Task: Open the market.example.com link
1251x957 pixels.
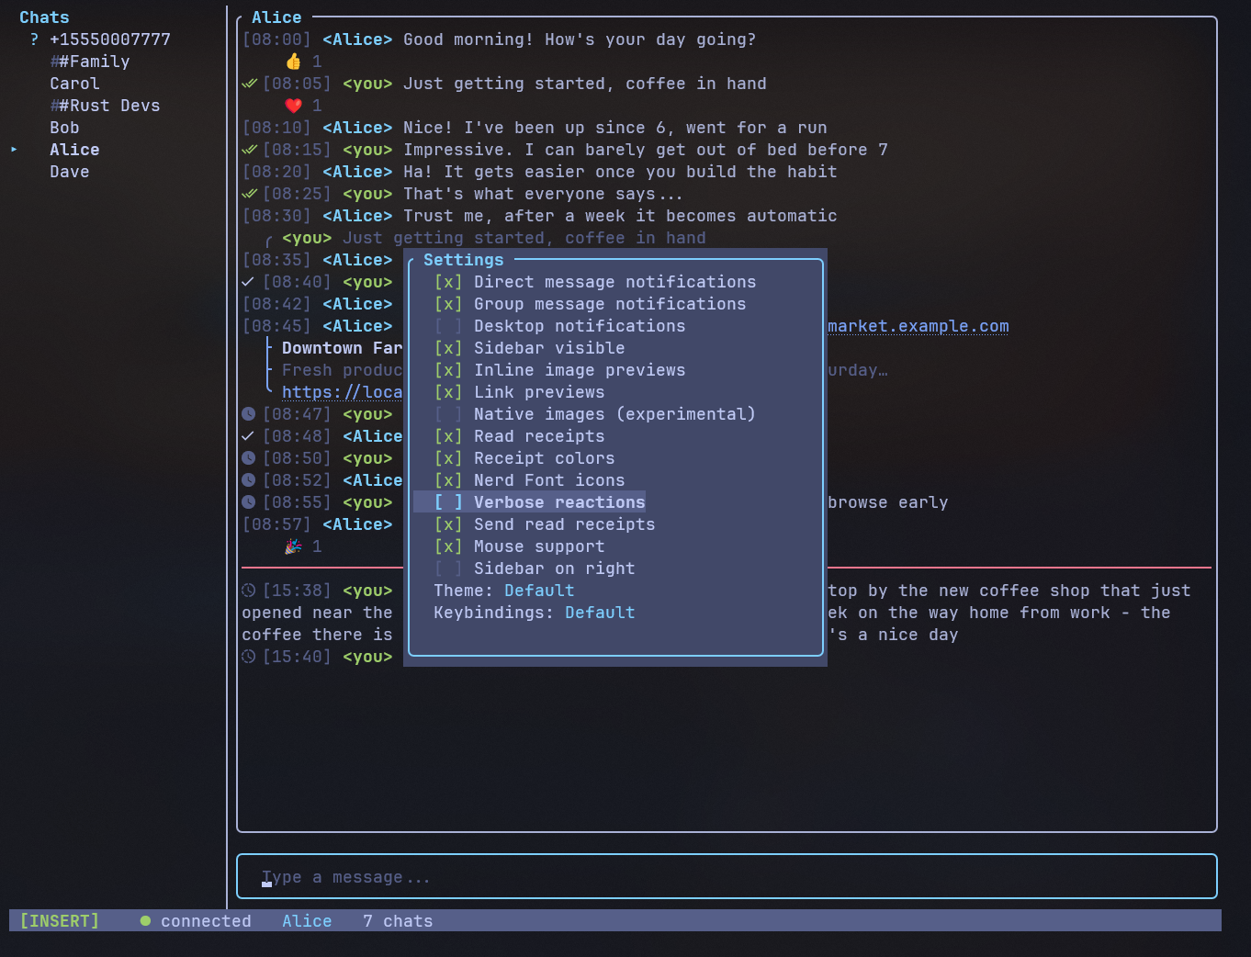Action: coord(918,326)
